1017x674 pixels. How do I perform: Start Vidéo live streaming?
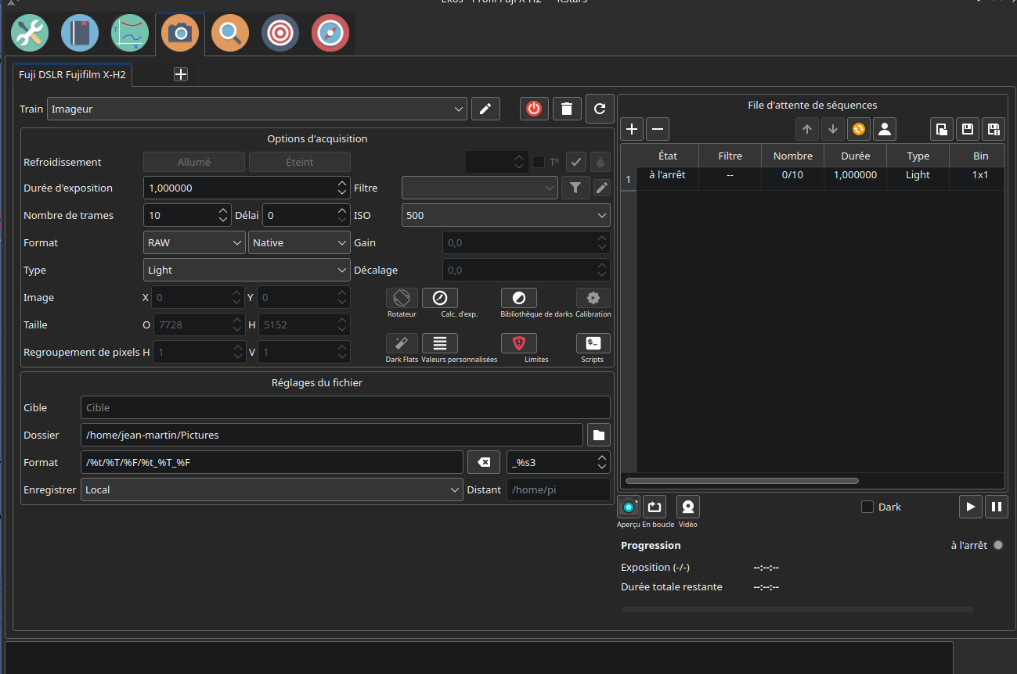[x=687, y=507]
